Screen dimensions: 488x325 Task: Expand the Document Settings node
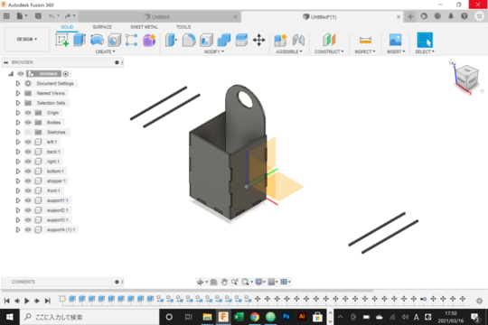click(x=18, y=83)
